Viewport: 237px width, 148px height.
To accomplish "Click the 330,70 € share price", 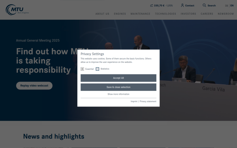I will coord(159,6).
